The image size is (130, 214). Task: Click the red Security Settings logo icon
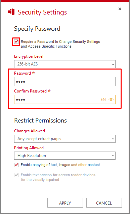point(11,12)
